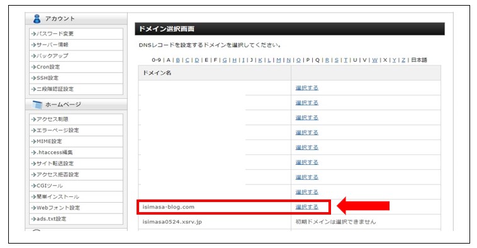Click the isimasa0524.xsrv.jp domain name
Viewport: 477px width, 248px height.
172,222
